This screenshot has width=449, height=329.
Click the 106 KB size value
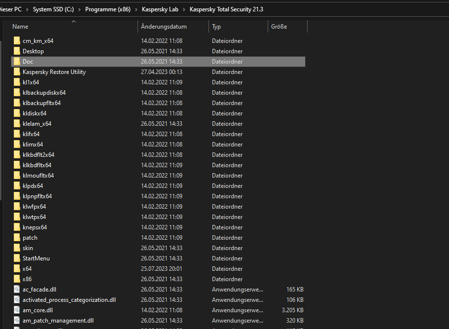point(295,299)
